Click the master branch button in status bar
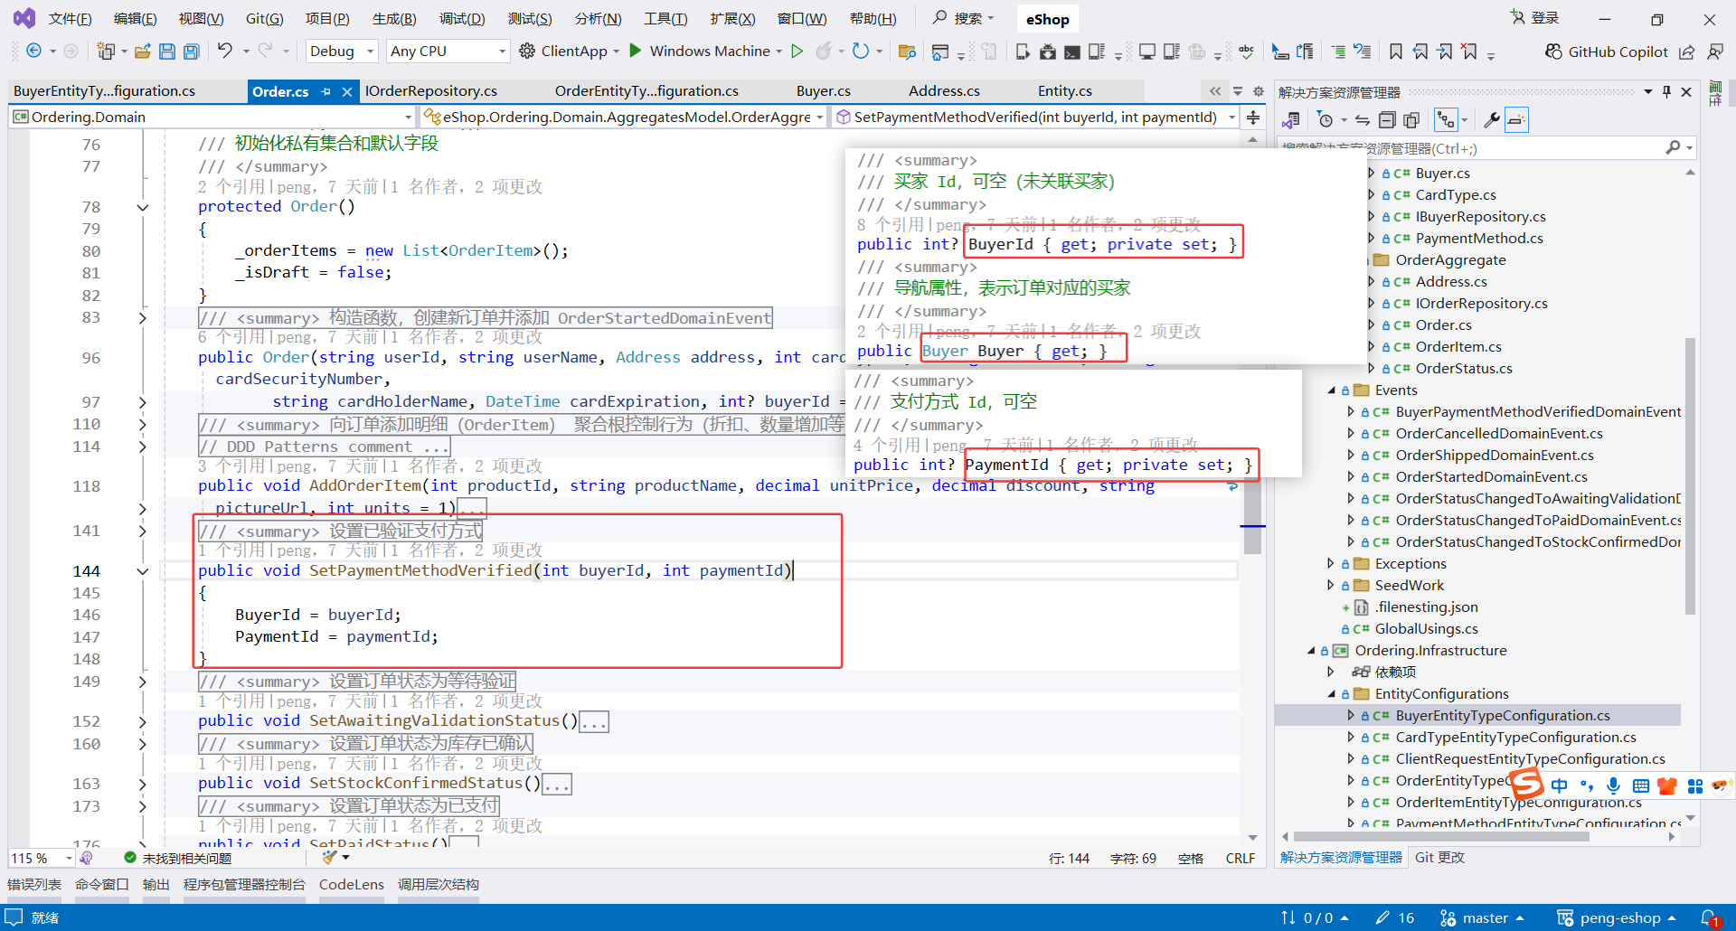Image resolution: width=1736 pixels, height=931 pixels. (x=1482, y=918)
